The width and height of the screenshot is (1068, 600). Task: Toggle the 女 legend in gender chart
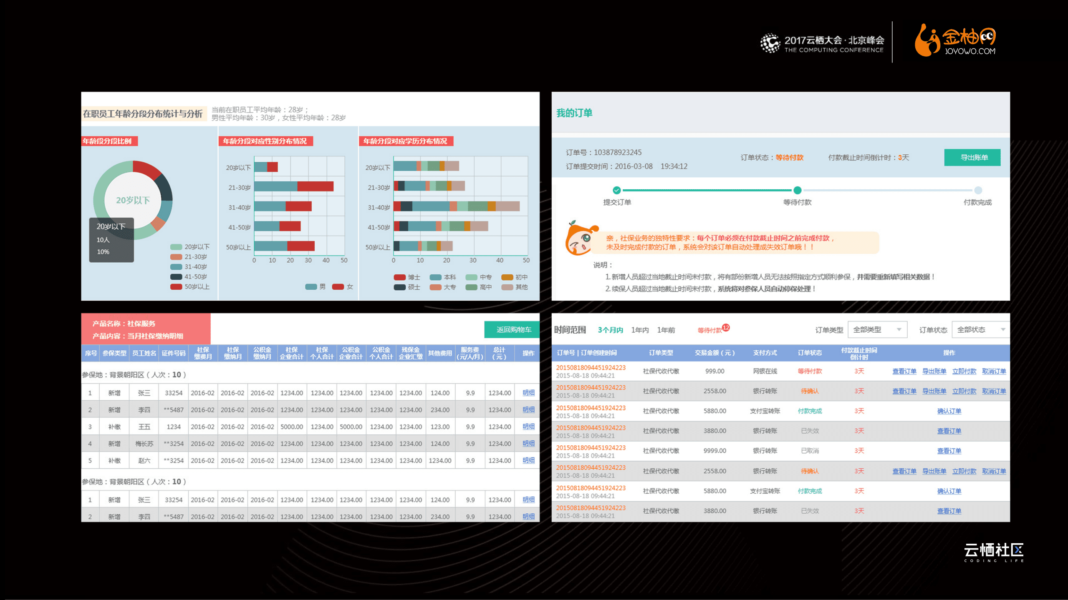click(338, 287)
